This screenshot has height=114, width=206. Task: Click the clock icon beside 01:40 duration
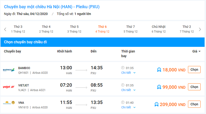click(x=123, y=102)
